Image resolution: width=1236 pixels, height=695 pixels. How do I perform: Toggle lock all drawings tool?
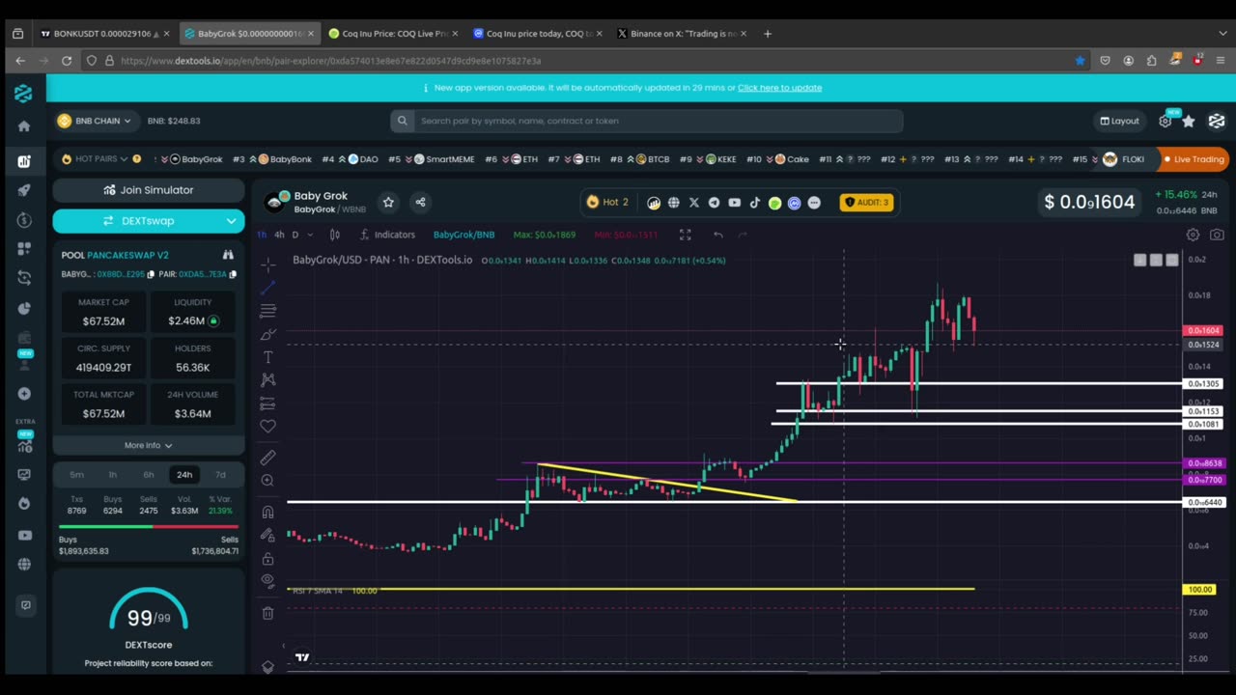tap(268, 559)
